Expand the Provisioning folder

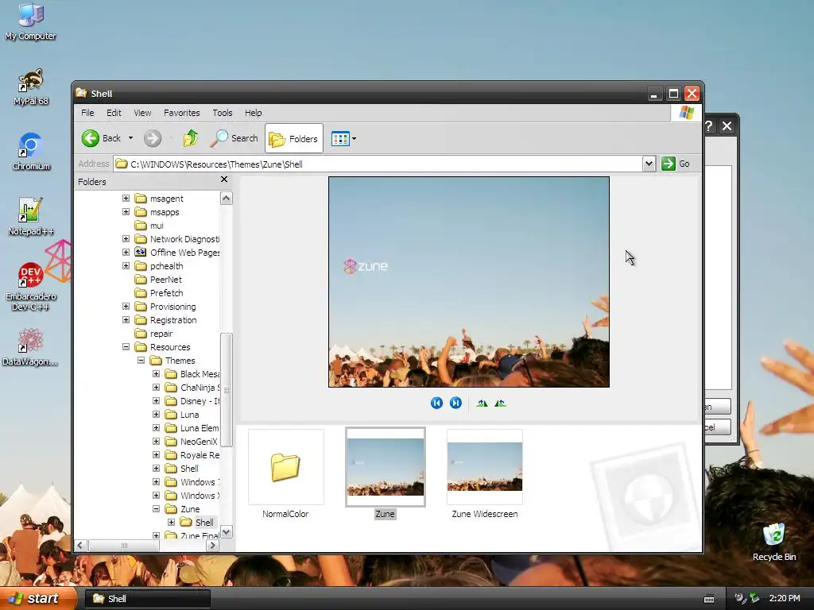coord(126,306)
